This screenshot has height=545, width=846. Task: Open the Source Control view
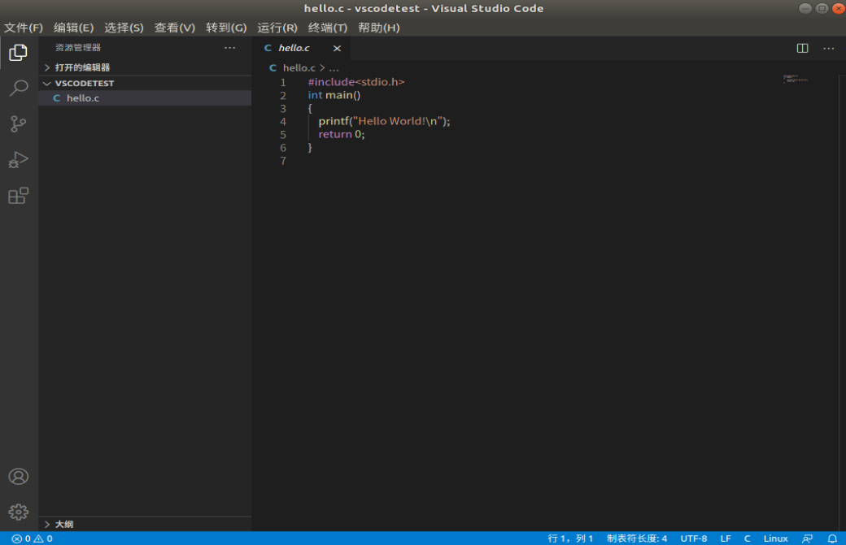click(19, 123)
